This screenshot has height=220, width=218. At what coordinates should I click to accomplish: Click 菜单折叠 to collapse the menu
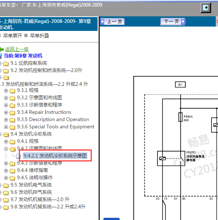[x=40, y=36]
